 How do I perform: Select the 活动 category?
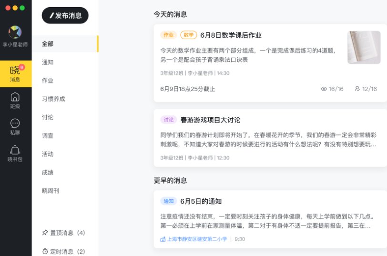coord(48,154)
